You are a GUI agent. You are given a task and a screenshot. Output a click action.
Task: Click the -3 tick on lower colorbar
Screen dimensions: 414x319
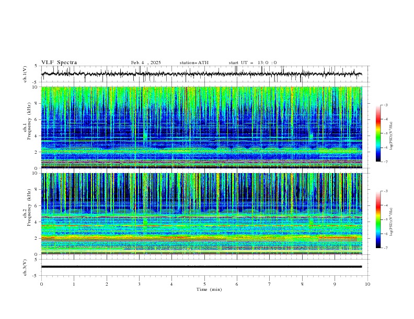385,192
